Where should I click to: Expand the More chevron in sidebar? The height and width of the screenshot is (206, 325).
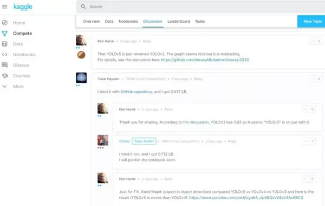4,87
